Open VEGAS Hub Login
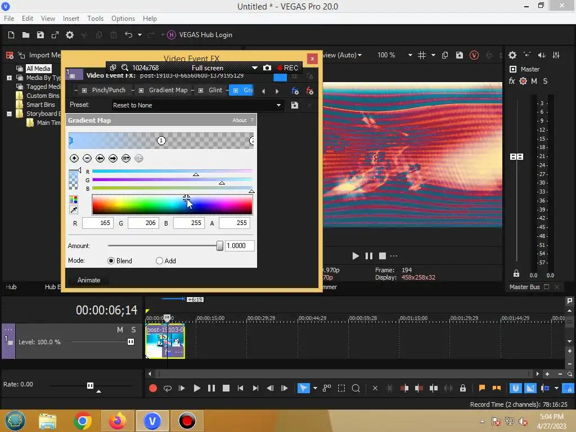 tap(200, 35)
